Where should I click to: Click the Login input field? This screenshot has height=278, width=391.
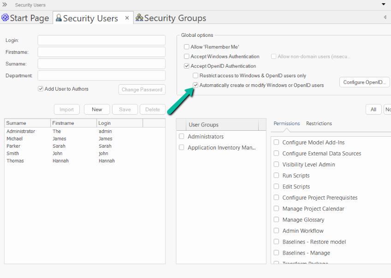point(101,41)
